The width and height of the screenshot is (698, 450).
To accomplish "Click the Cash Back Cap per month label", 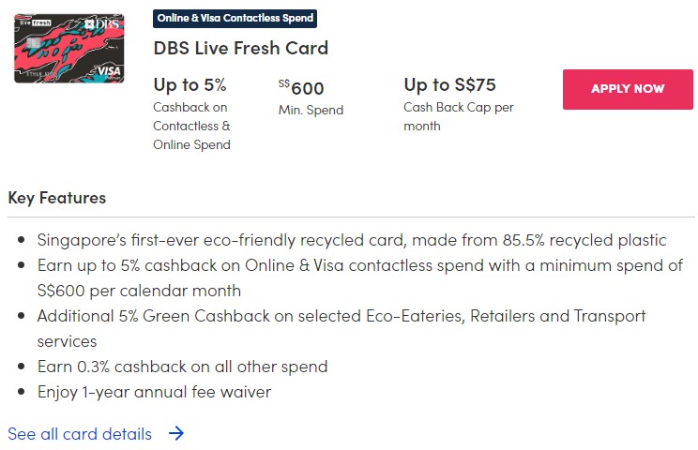I will click(459, 116).
